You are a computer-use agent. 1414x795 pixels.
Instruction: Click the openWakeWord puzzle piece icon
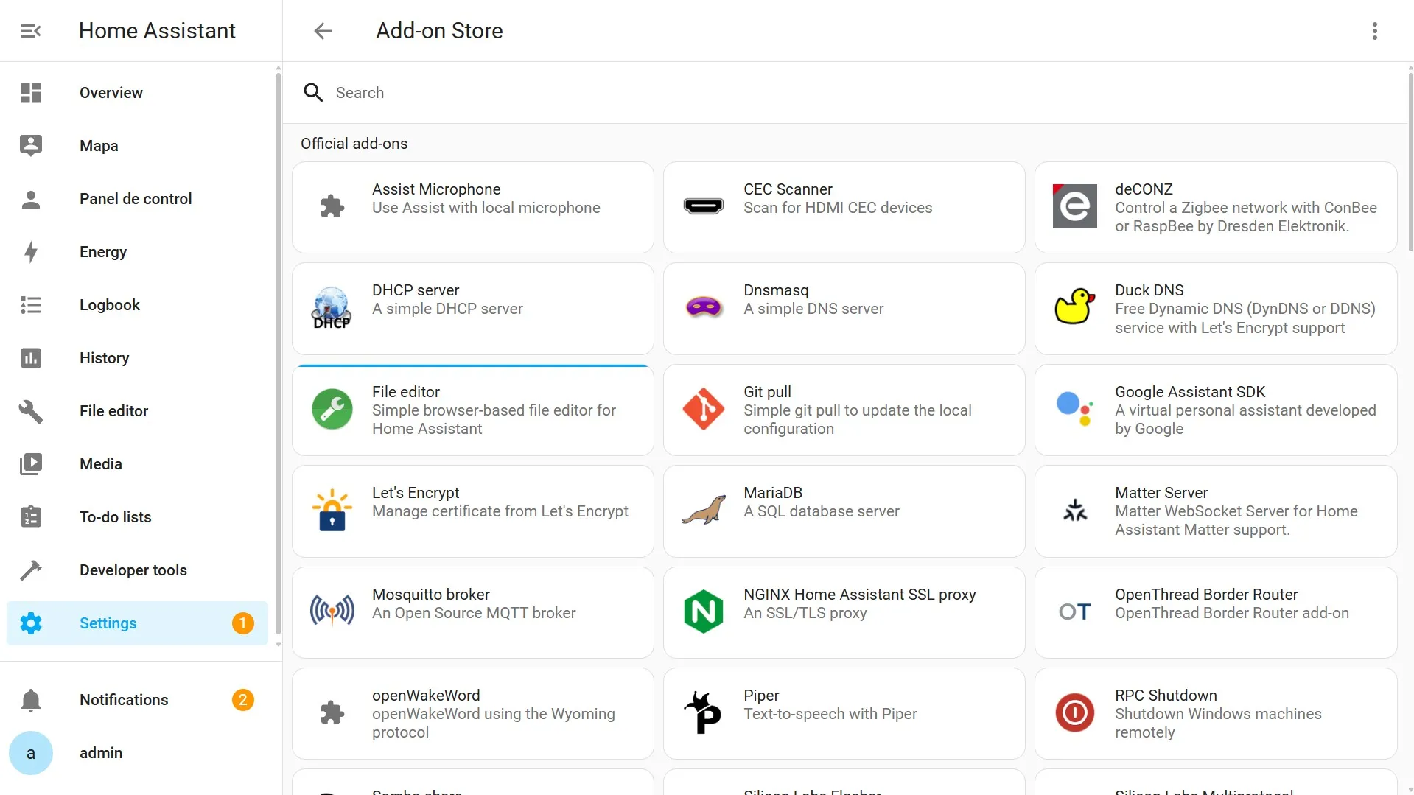(x=332, y=712)
